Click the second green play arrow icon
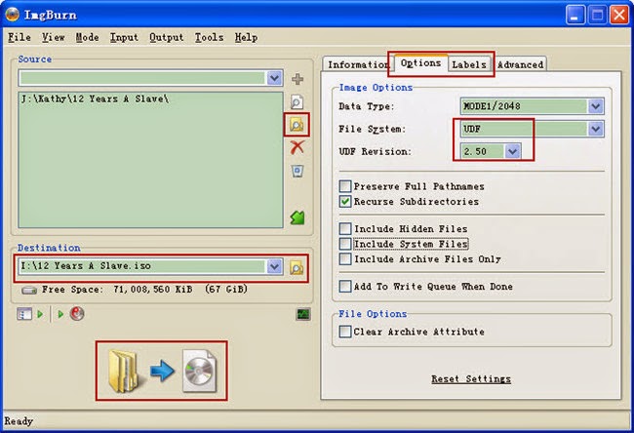Screen dimensions: 634x433 coord(60,314)
